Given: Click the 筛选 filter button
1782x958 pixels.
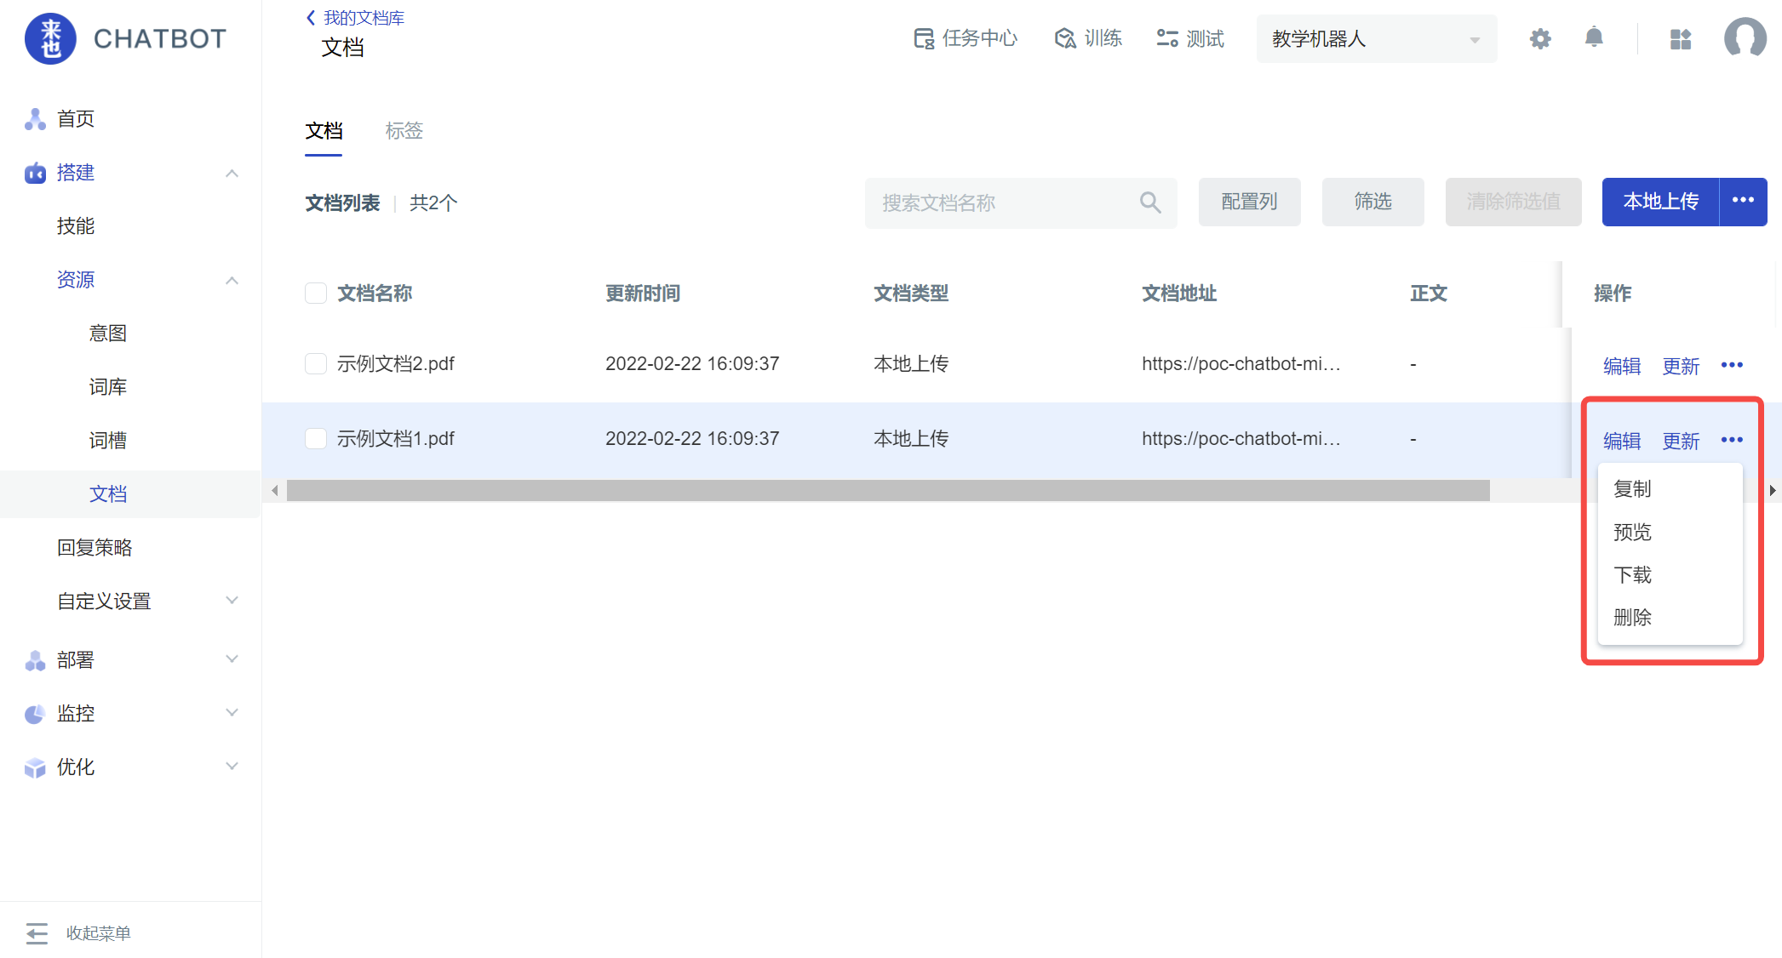Looking at the screenshot, I should [x=1372, y=202].
